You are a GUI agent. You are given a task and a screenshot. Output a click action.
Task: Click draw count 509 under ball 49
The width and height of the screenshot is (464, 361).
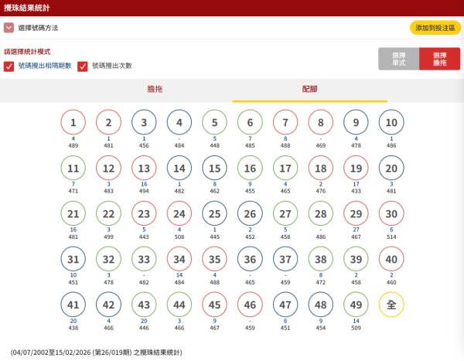[356, 328]
